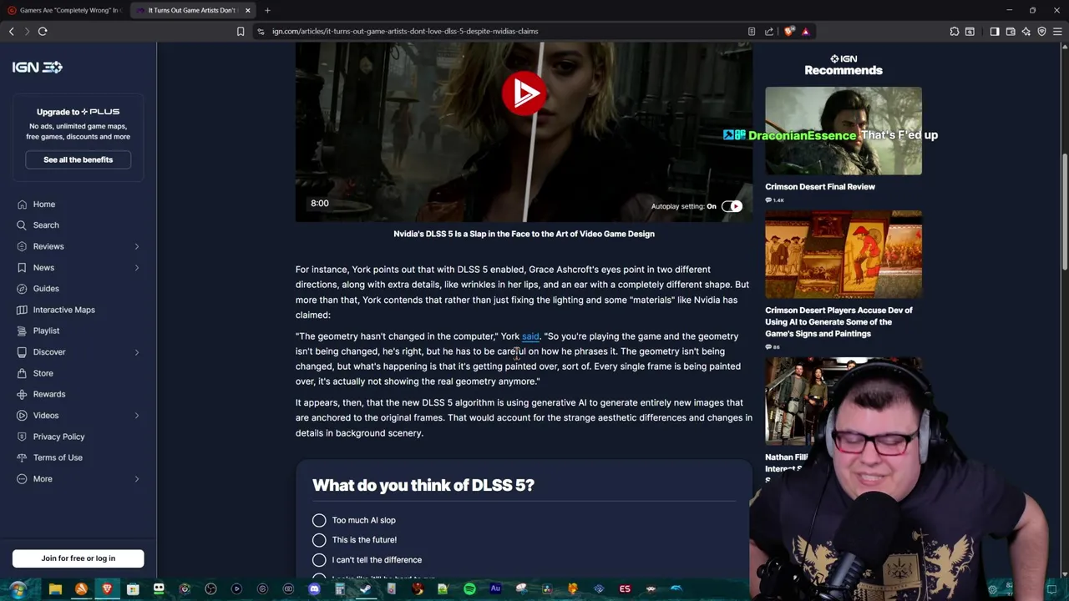Select the "Too much AI slop" poll option
Viewport: 1069px width, 601px height.
(319, 520)
